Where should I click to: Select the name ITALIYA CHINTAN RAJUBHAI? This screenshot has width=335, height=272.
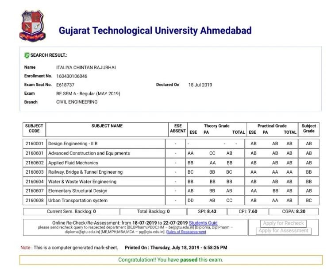(x=86, y=68)
